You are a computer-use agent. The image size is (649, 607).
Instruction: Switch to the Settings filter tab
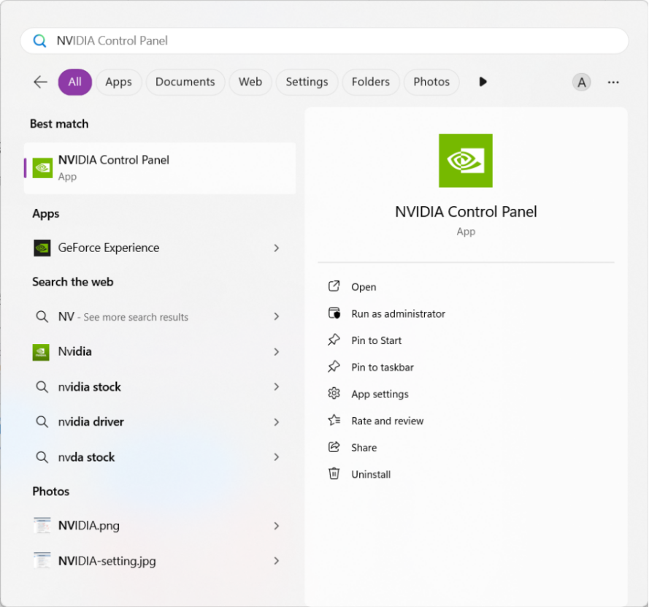306,82
